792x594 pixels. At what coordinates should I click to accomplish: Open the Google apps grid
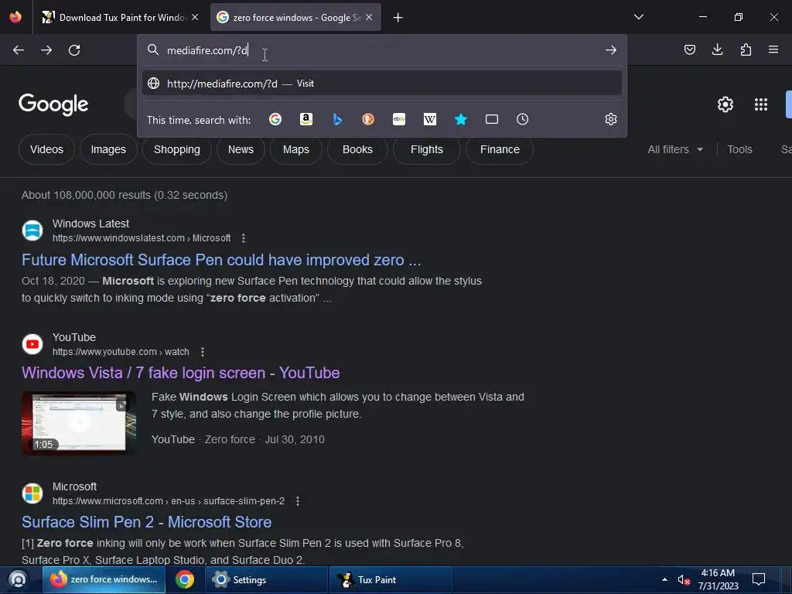761,104
